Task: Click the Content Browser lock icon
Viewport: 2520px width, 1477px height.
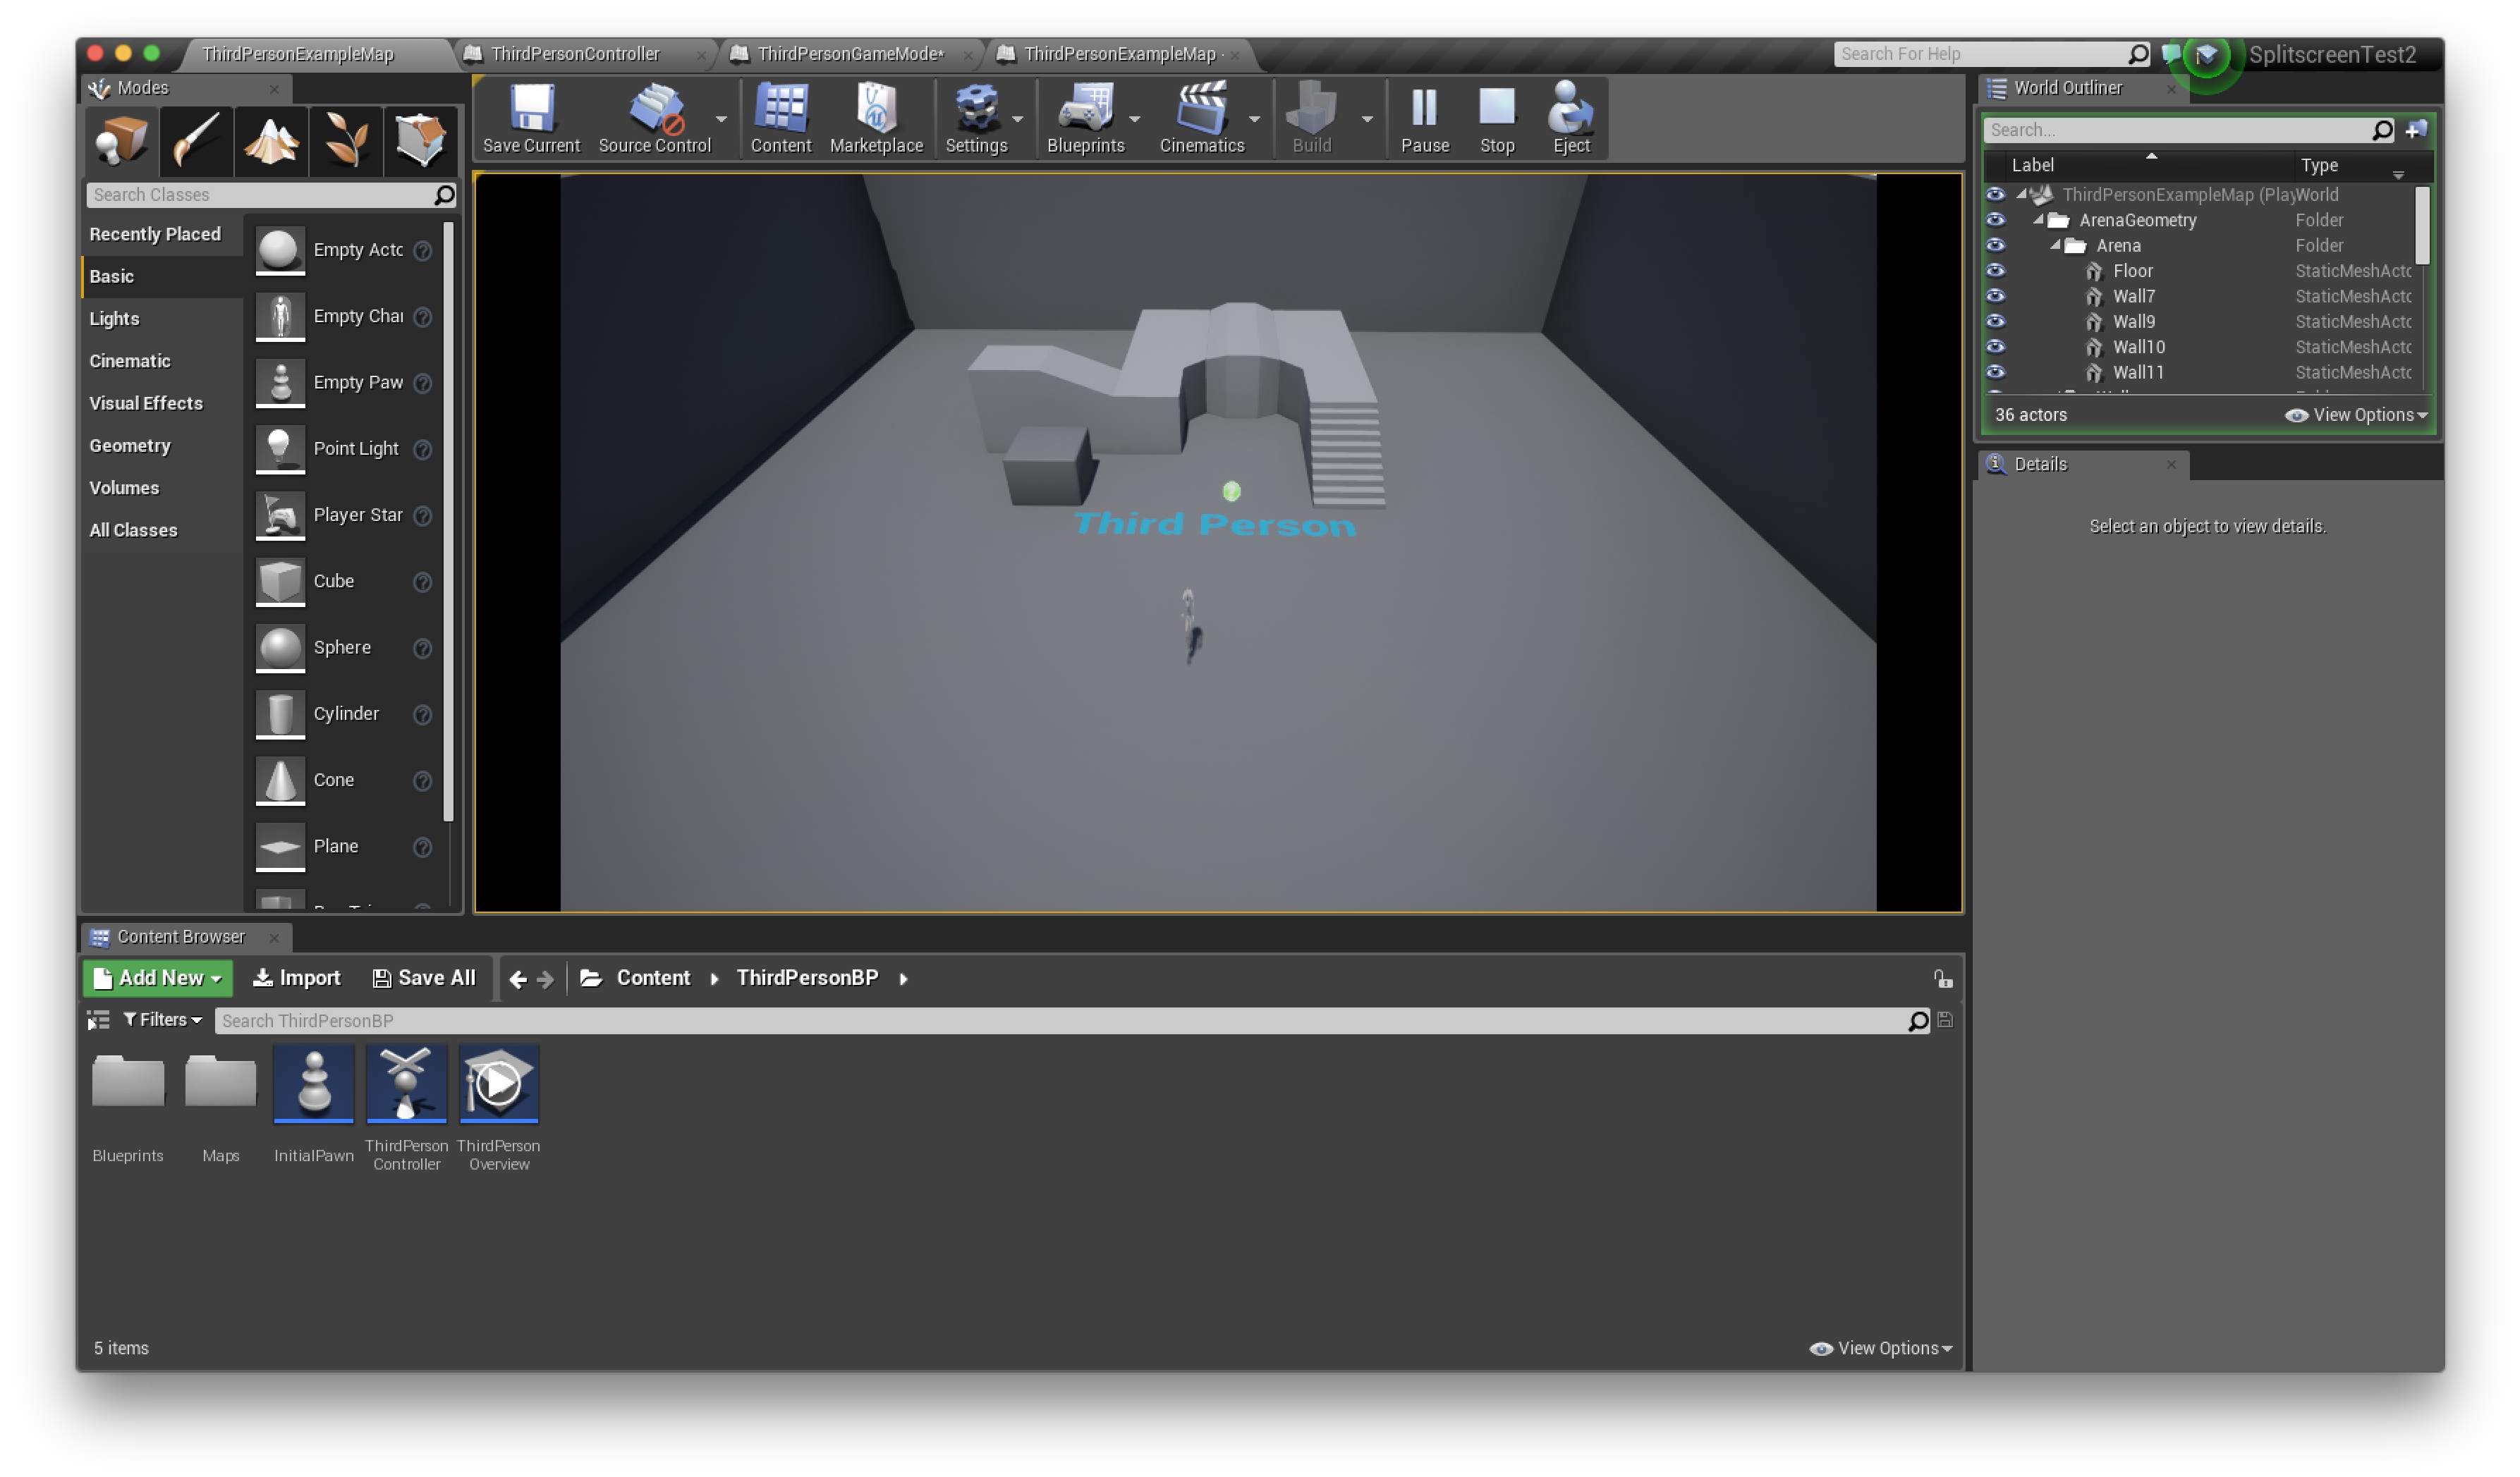Action: pyautogui.click(x=1943, y=979)
